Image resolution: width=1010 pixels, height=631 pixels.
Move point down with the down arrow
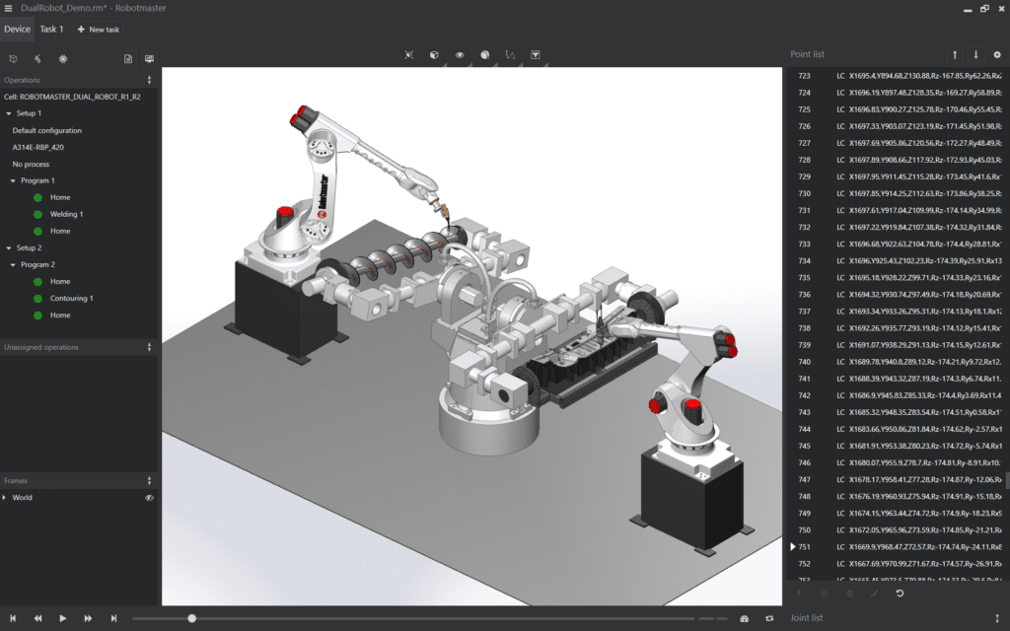tap(975, 55)
